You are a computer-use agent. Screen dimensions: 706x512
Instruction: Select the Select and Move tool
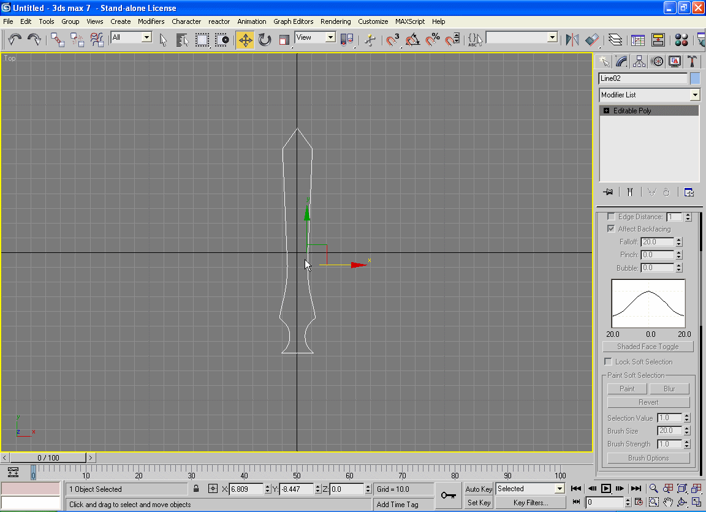(x=245, y=40)
